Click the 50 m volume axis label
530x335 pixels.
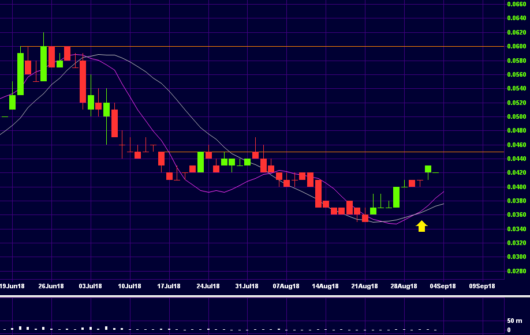point(514,321)
